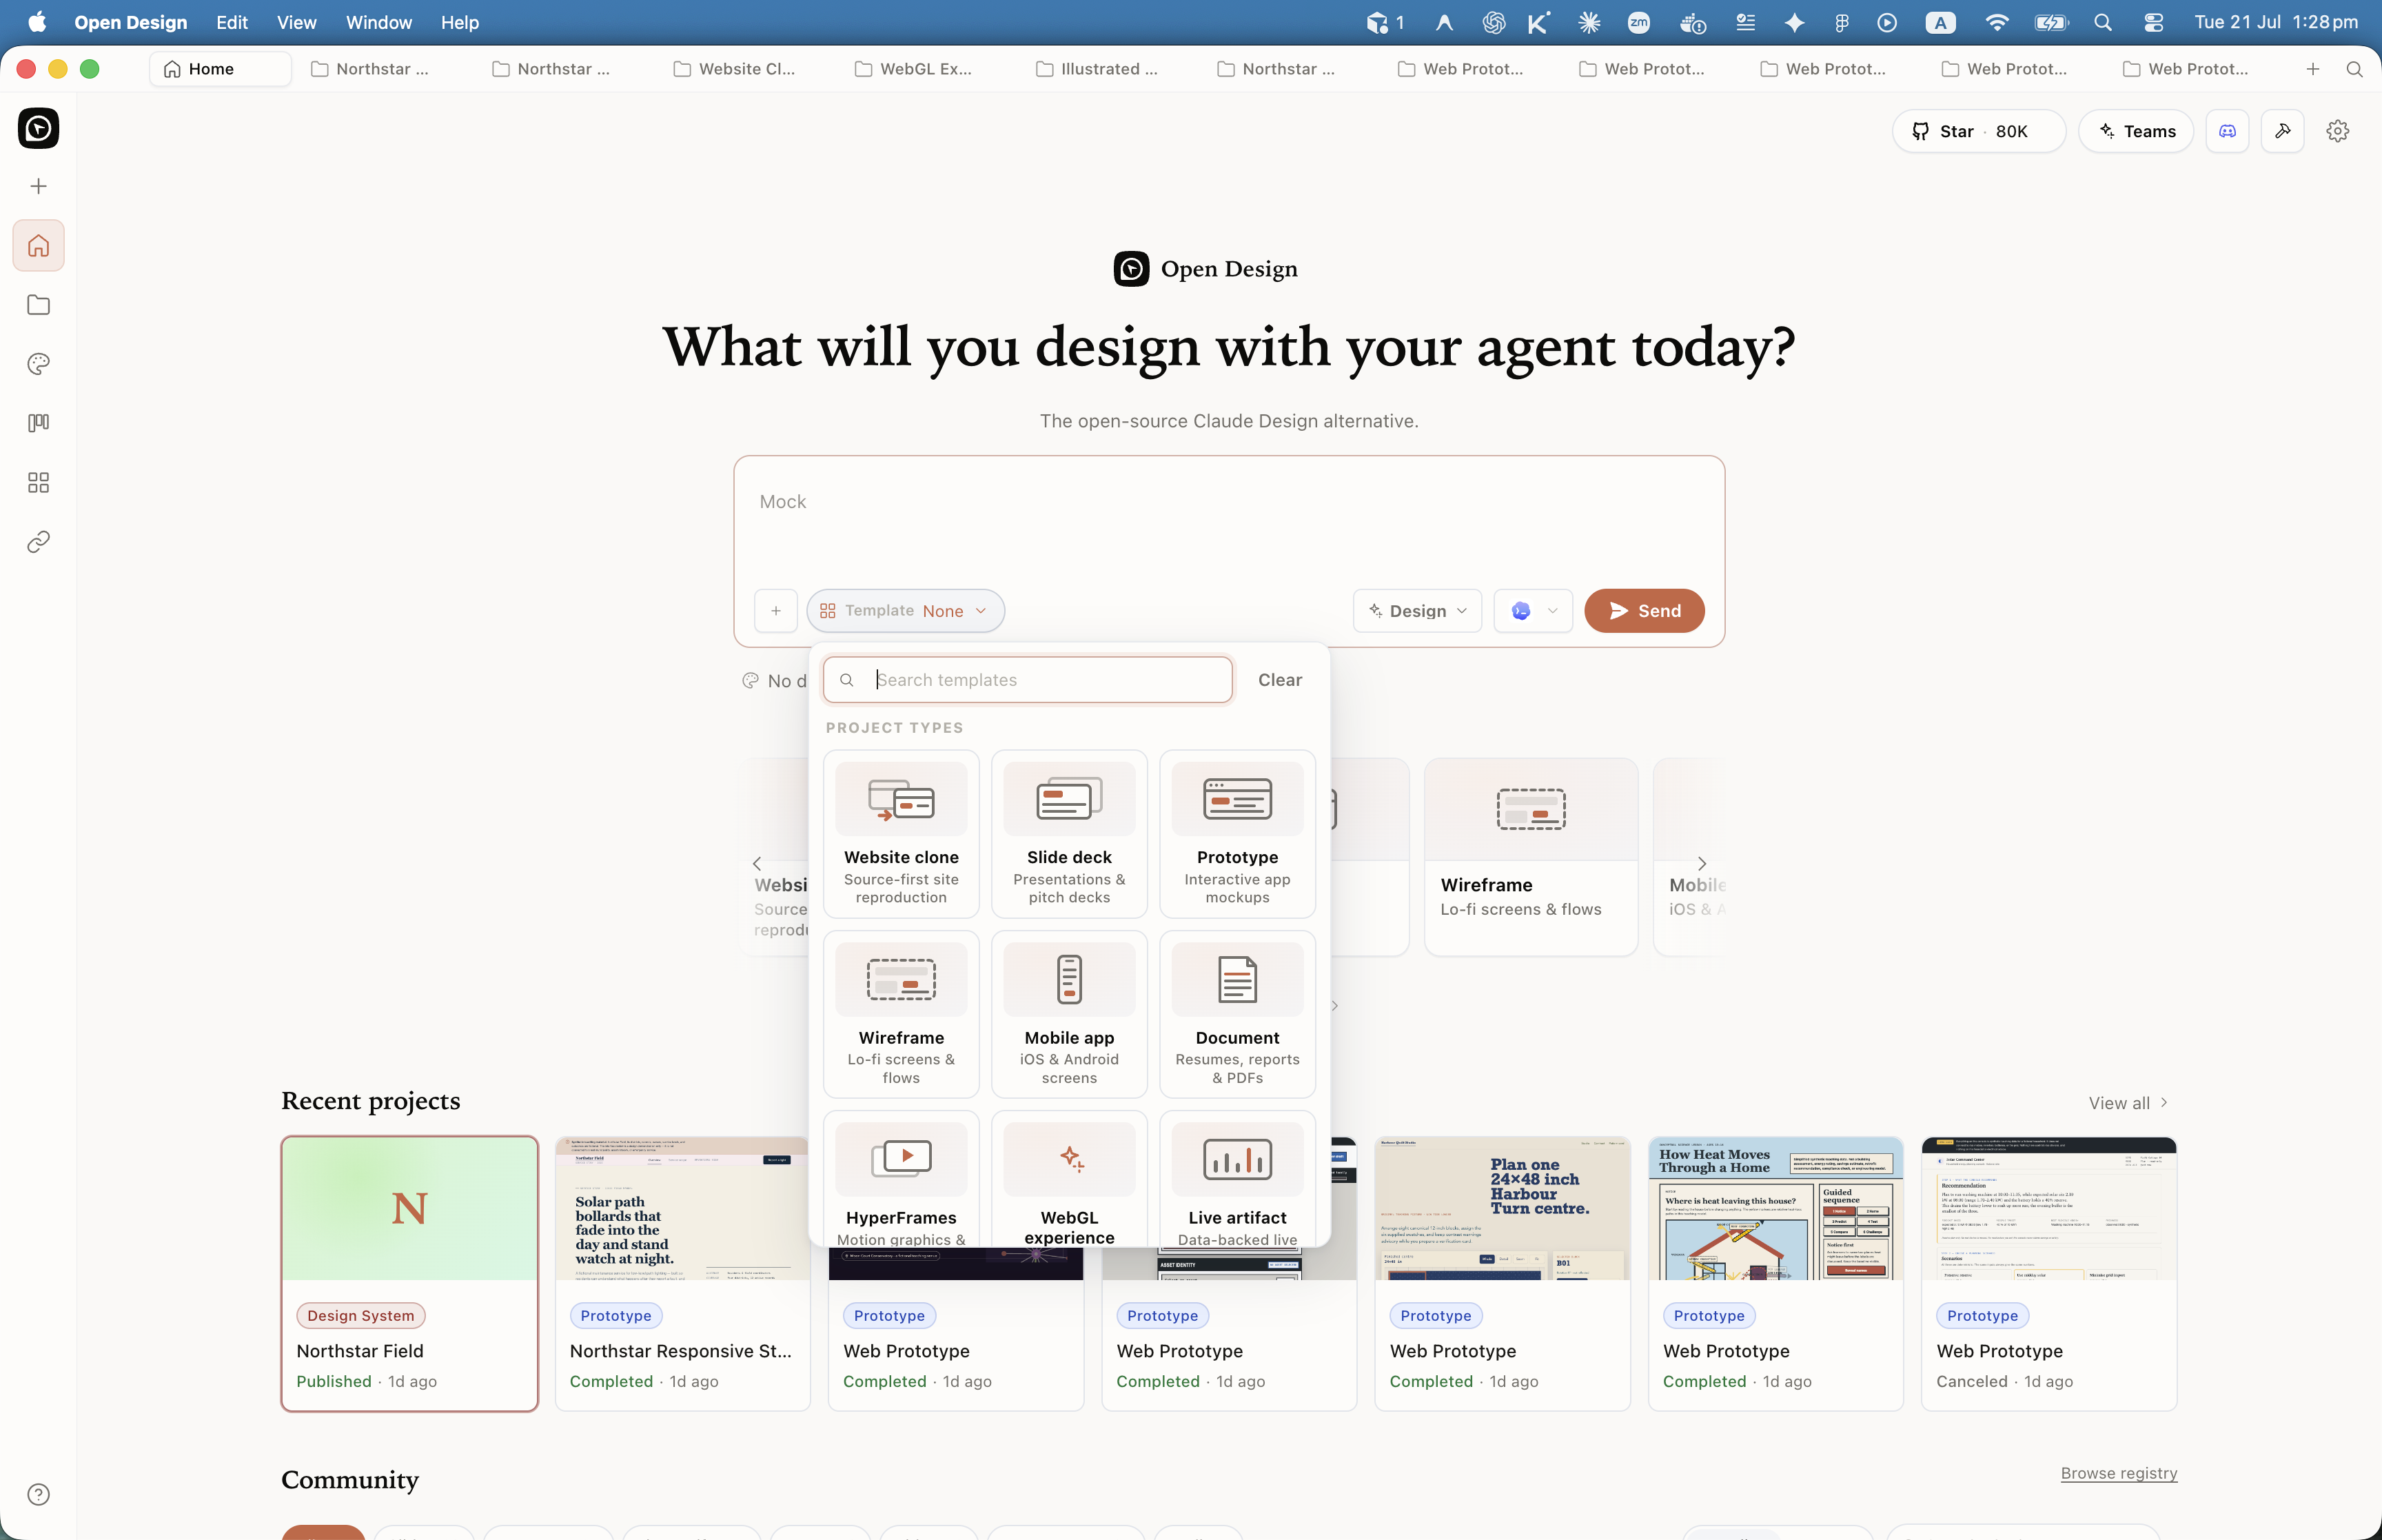
Task: Open the help question mark icon
Action: coord(38,1494)
